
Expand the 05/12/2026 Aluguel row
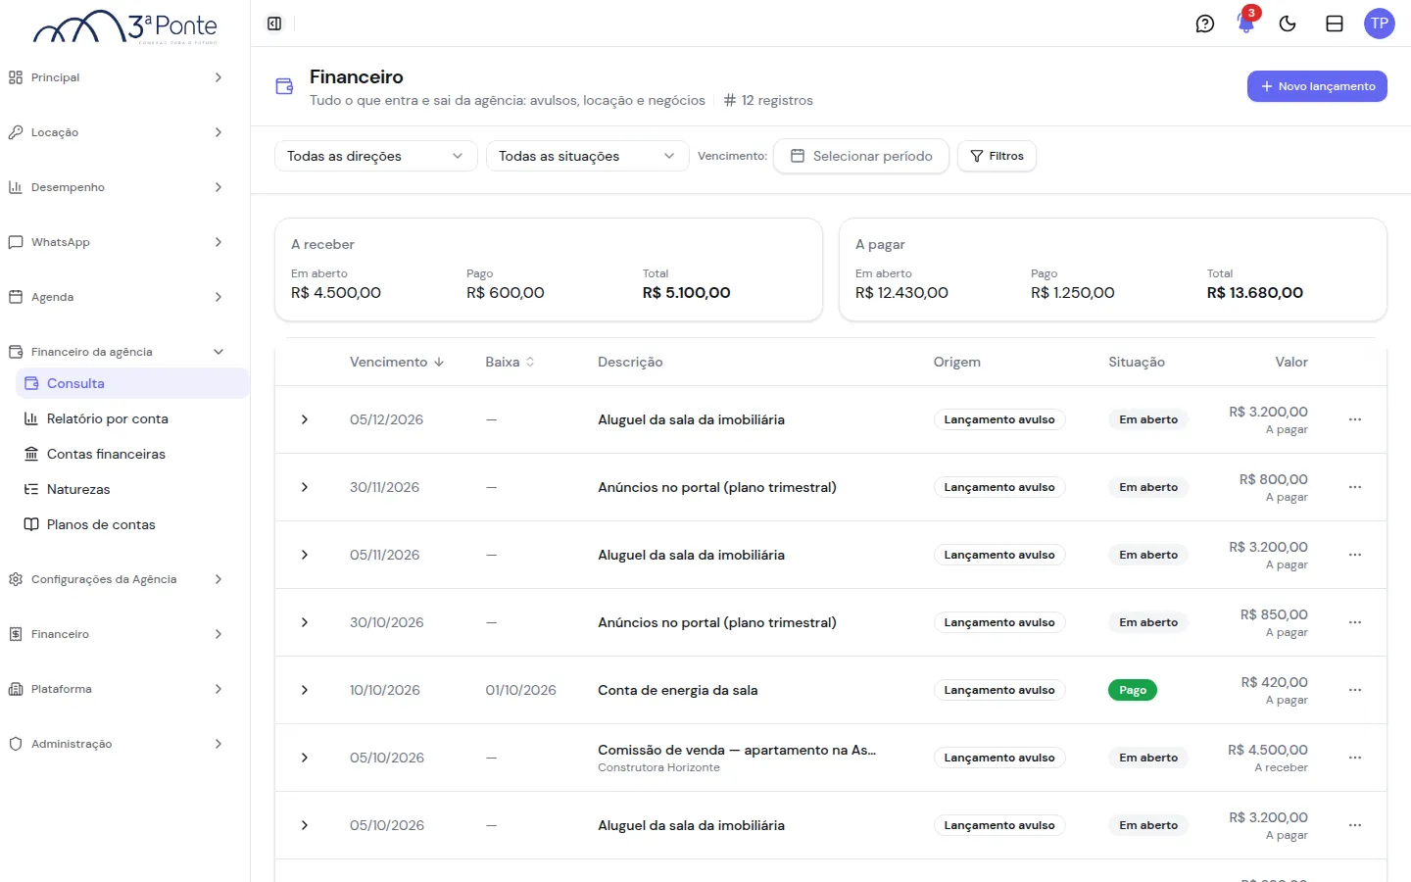click(x=305, y=419)
